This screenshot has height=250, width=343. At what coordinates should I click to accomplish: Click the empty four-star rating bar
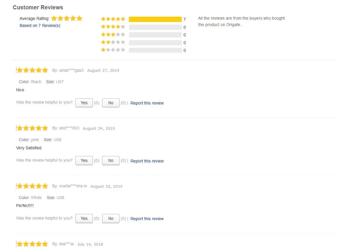pos(155,27)
